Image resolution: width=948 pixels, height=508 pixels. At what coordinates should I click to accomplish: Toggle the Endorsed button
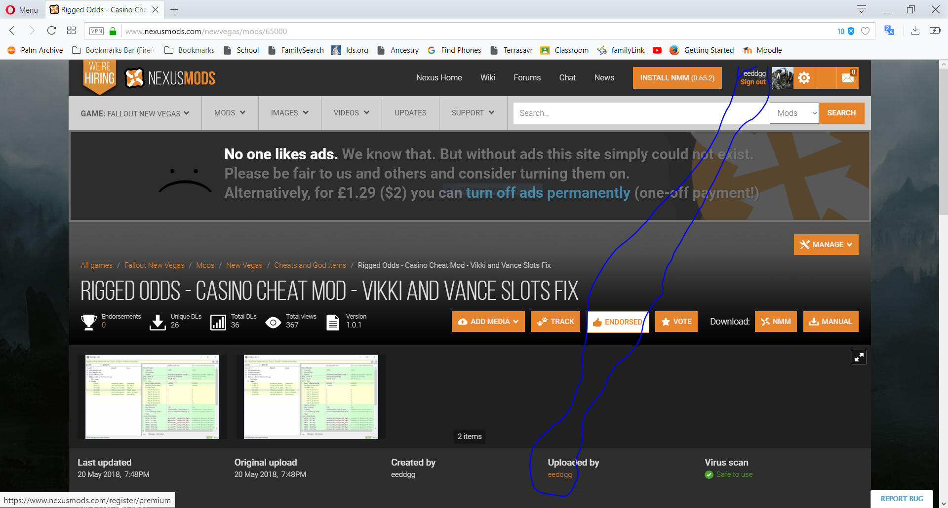coord(618,322)
